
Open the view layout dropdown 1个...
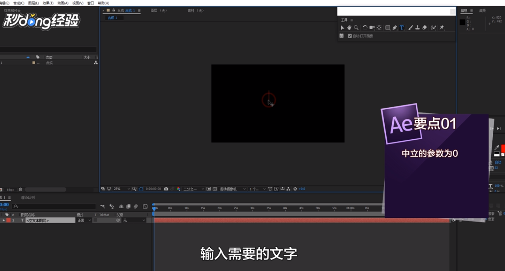click(258, 189)
